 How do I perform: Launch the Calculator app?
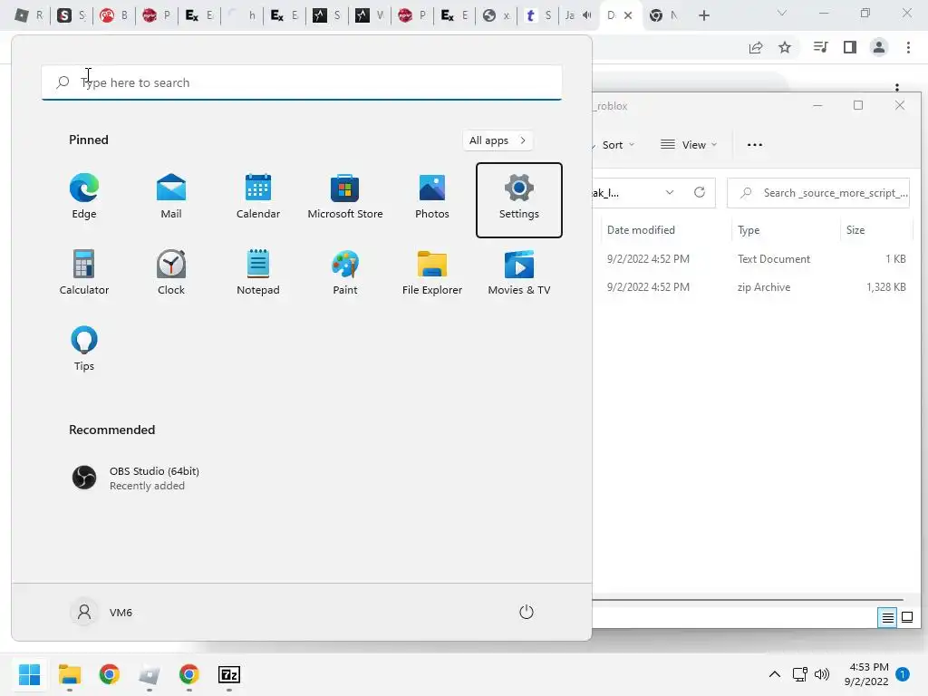pos(84,273)
